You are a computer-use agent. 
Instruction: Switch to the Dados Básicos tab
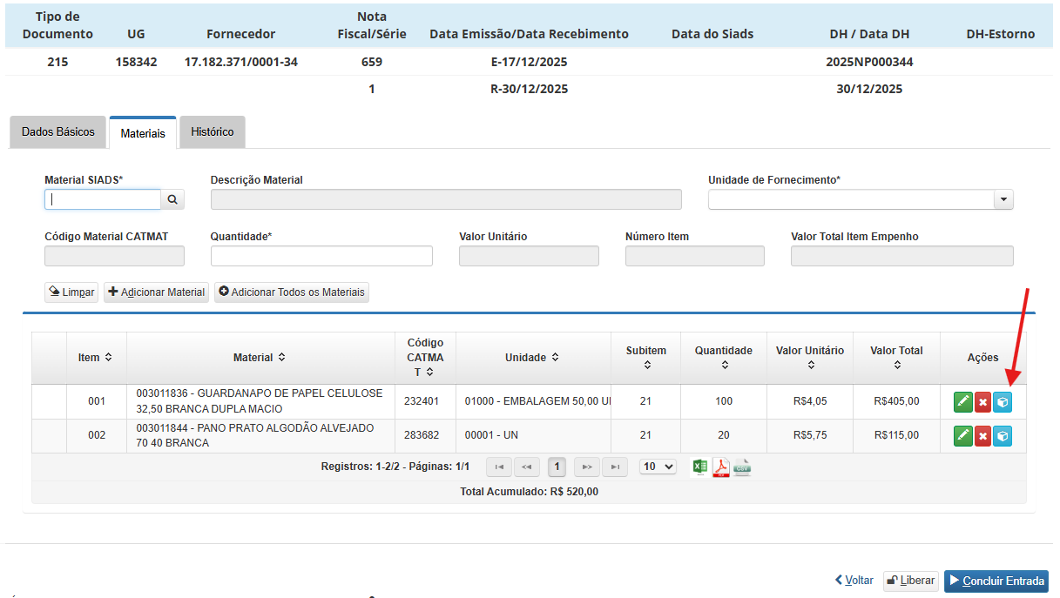tap(57, 132)
